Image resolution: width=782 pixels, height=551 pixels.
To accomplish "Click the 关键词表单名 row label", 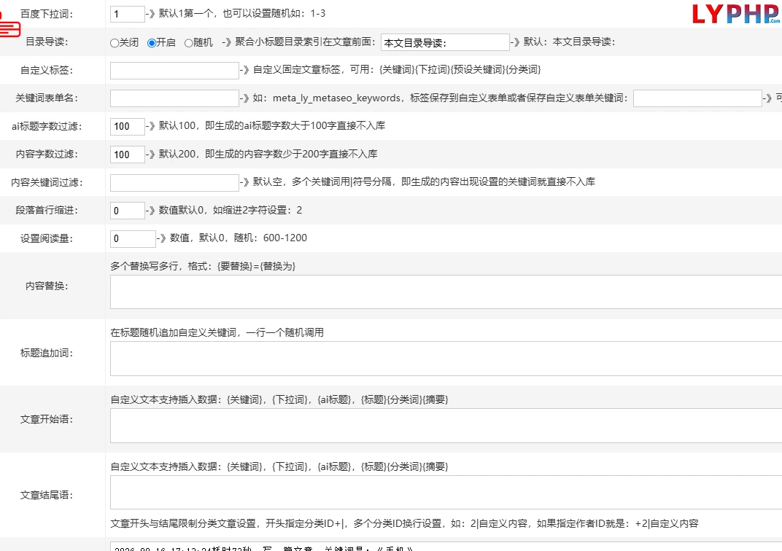I will coord(47,98).
